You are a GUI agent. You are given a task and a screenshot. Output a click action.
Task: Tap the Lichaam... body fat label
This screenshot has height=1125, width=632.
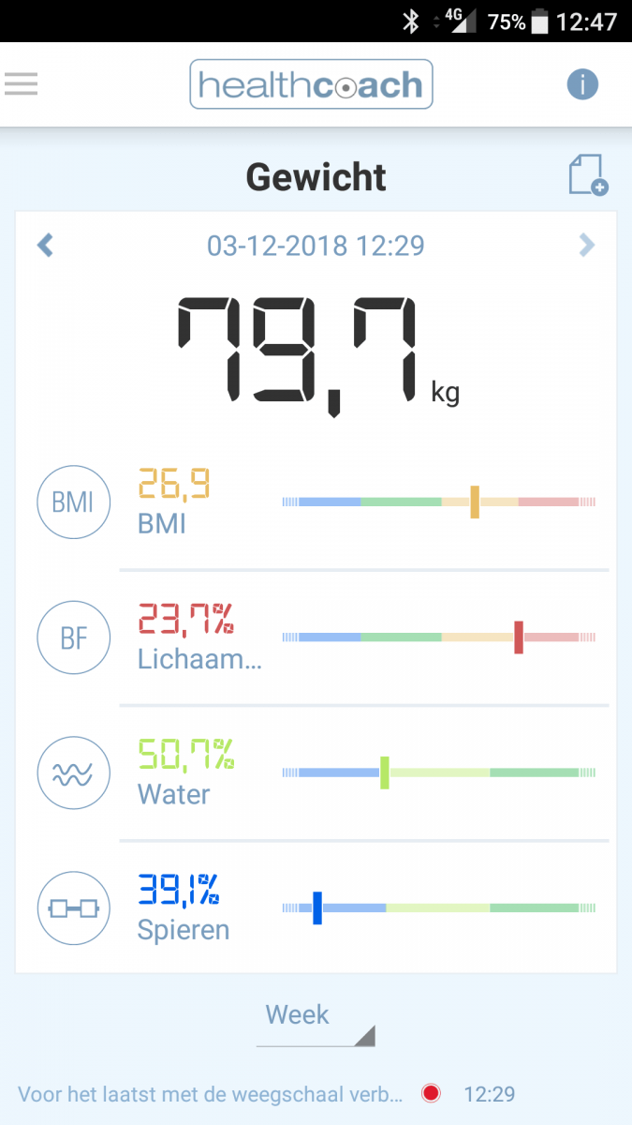[x=199, y=658]
